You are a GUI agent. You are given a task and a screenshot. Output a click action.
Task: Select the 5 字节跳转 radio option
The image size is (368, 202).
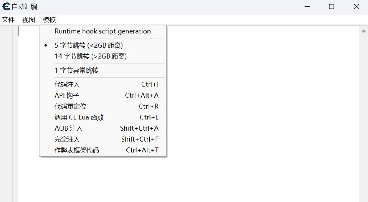(x=89, y=45)
